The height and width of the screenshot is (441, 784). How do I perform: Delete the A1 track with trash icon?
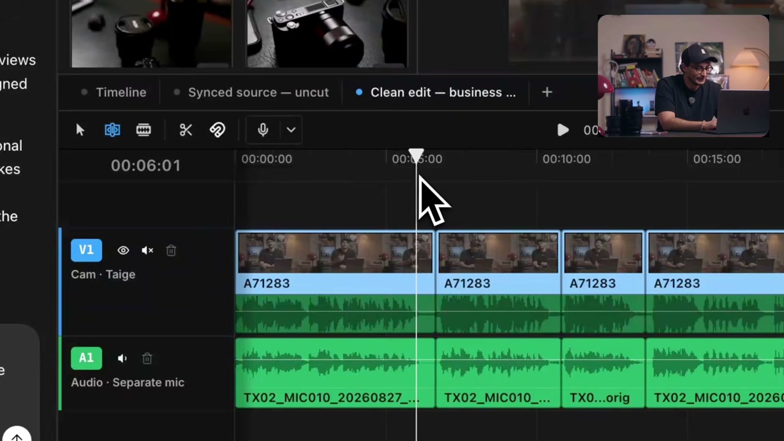147,358
